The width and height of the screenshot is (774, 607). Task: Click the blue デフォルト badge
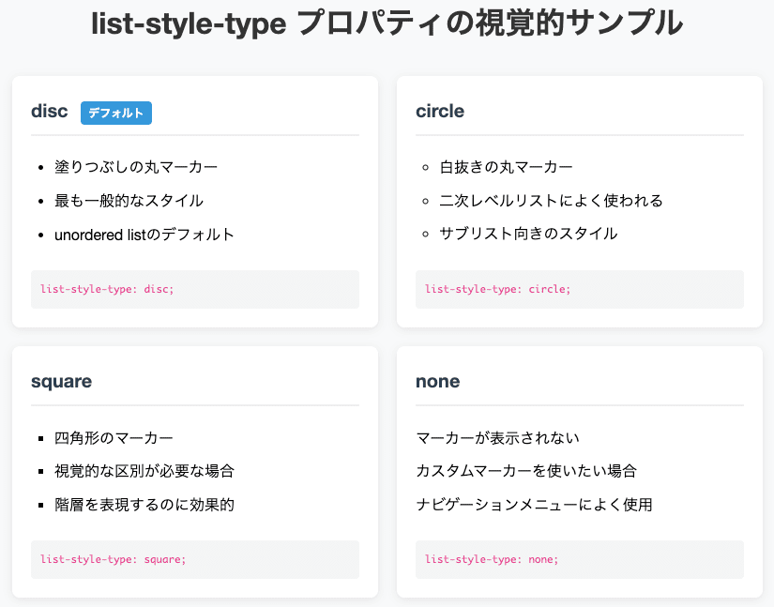pos(116,113)
